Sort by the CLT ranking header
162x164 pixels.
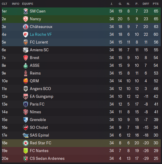point(4,4)
